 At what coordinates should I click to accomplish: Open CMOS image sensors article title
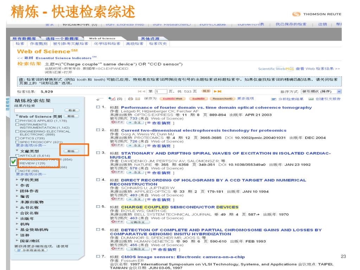coord(183,257)
